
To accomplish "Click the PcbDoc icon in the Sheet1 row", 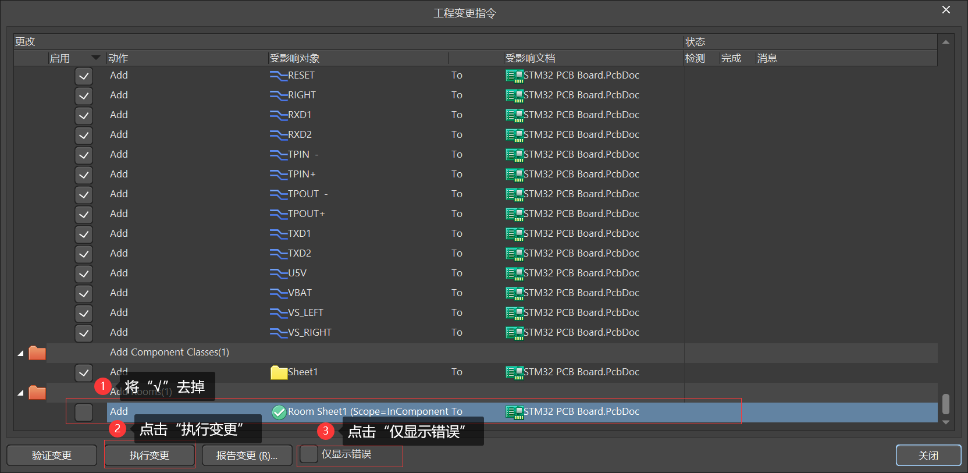I will 514,373.
